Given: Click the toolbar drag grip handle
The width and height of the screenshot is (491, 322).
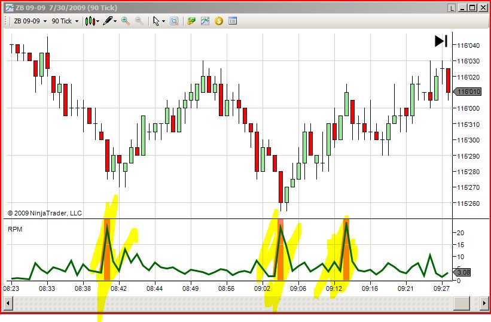Looking at the screenshot, I should [x=6, y=21].
